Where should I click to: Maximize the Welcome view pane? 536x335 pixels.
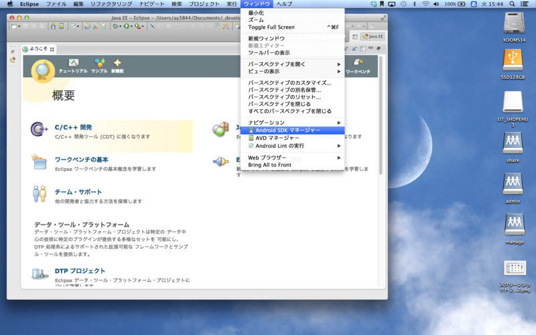[x=379, y=48]
